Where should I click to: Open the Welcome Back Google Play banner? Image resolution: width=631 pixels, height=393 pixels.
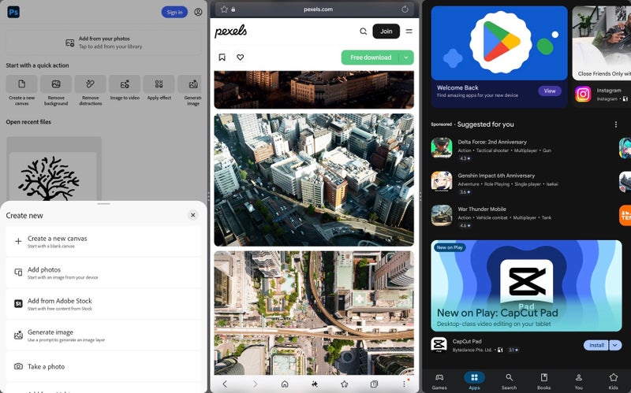[499, 57]
